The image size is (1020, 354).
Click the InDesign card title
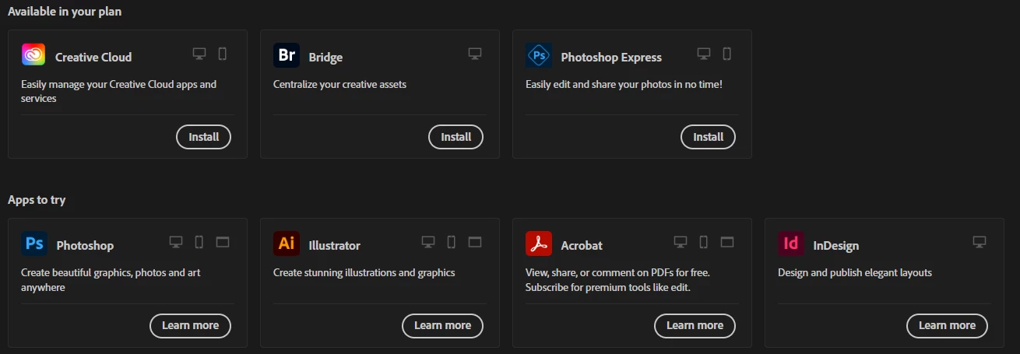836,246
